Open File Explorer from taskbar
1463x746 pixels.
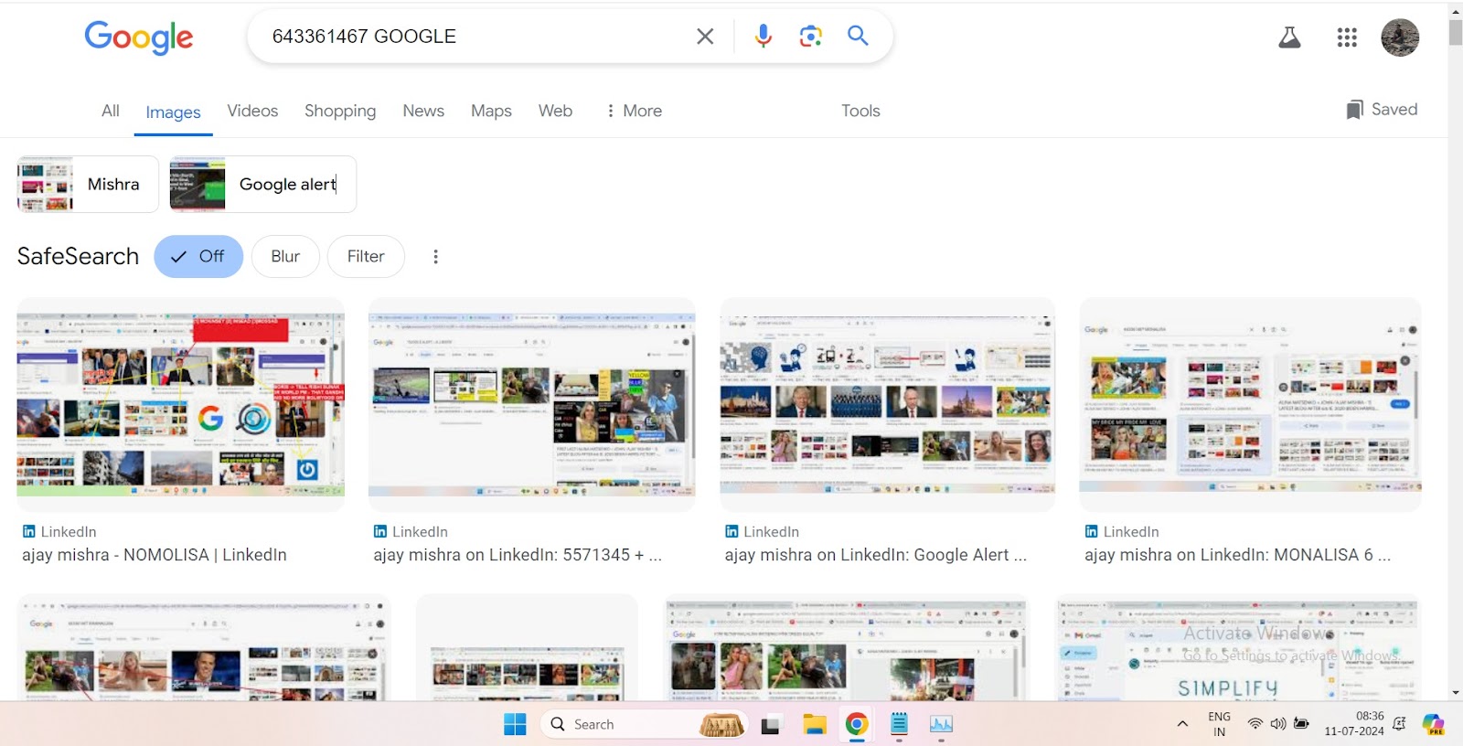click(814, 725)
